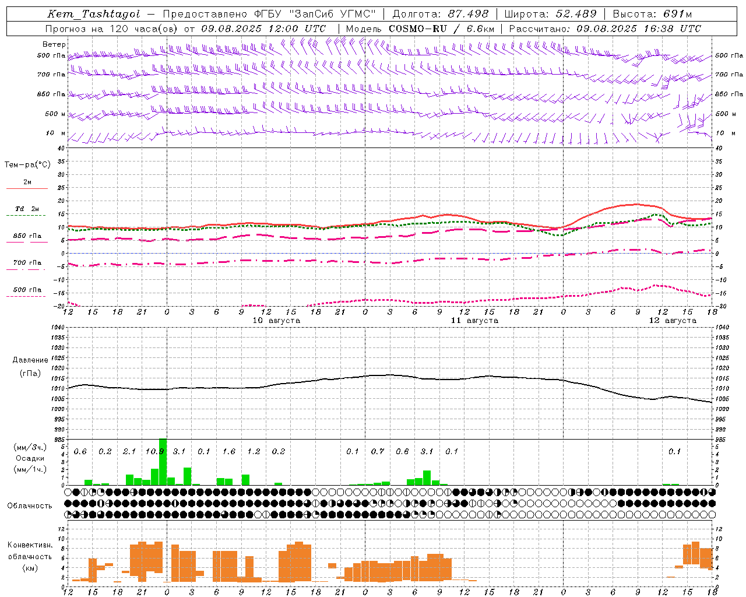Click "Рассчитано: 09.08.2025 16:38 UTC" timestamp

click(605, 29)
